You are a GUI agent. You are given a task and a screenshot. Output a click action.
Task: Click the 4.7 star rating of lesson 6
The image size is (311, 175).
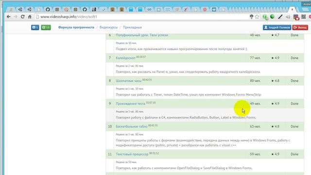[276, 35]
